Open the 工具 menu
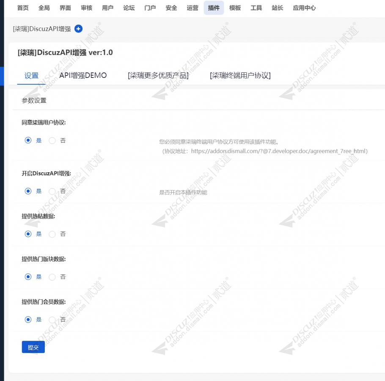 [x=256, y=8]
